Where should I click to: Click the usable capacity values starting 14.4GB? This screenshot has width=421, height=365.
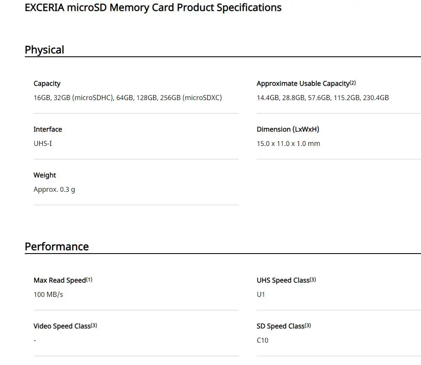(x=323, y=98)
